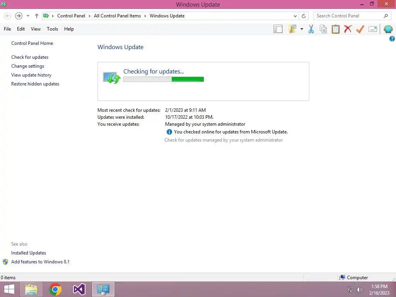Viewport: 396px width, 297px height.
Task: Open the Windows Start button
Action: (x=9, y=289)
